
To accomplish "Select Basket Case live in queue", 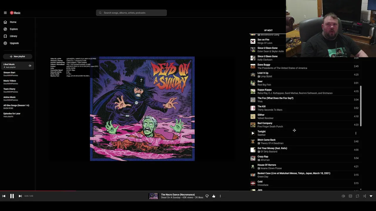I will coord(304,175).
